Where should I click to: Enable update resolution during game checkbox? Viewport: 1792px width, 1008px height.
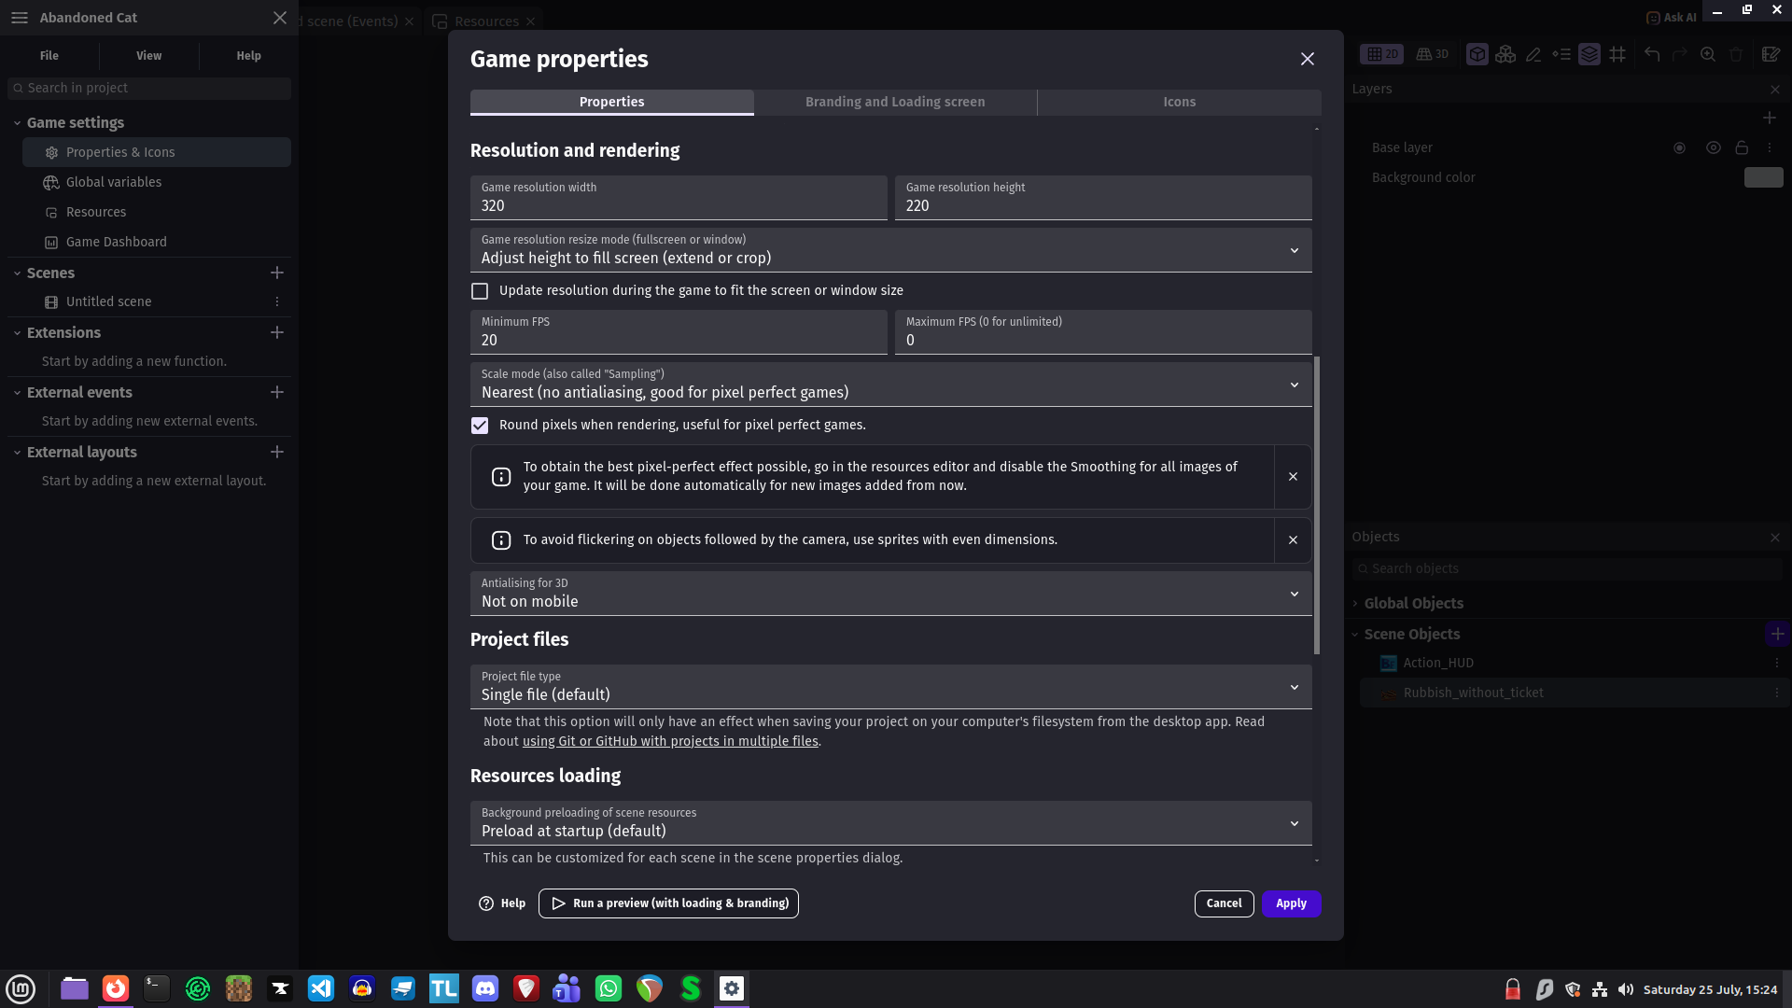click(x=480, y=291)
